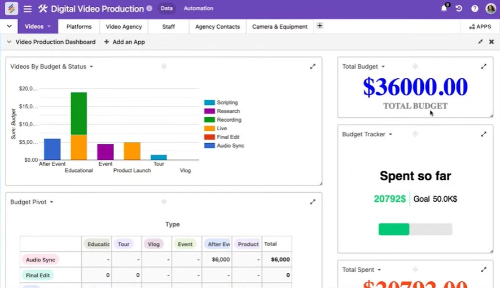Close the Video Production Dashboard panel

[492, 42]
